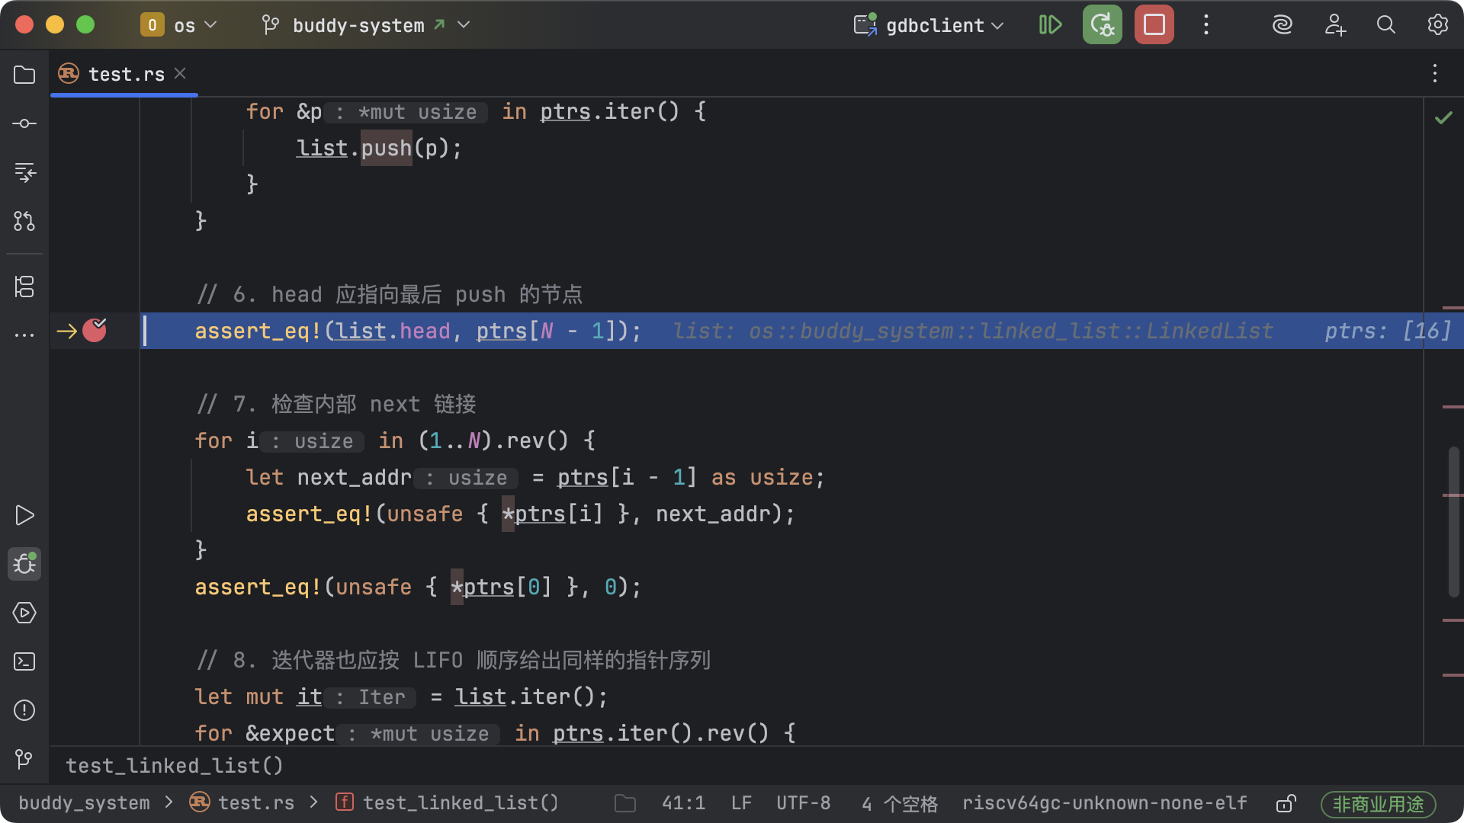
Task: Select the test.rs editor tab
Action: pyautogui.click(x=126, y=74)
